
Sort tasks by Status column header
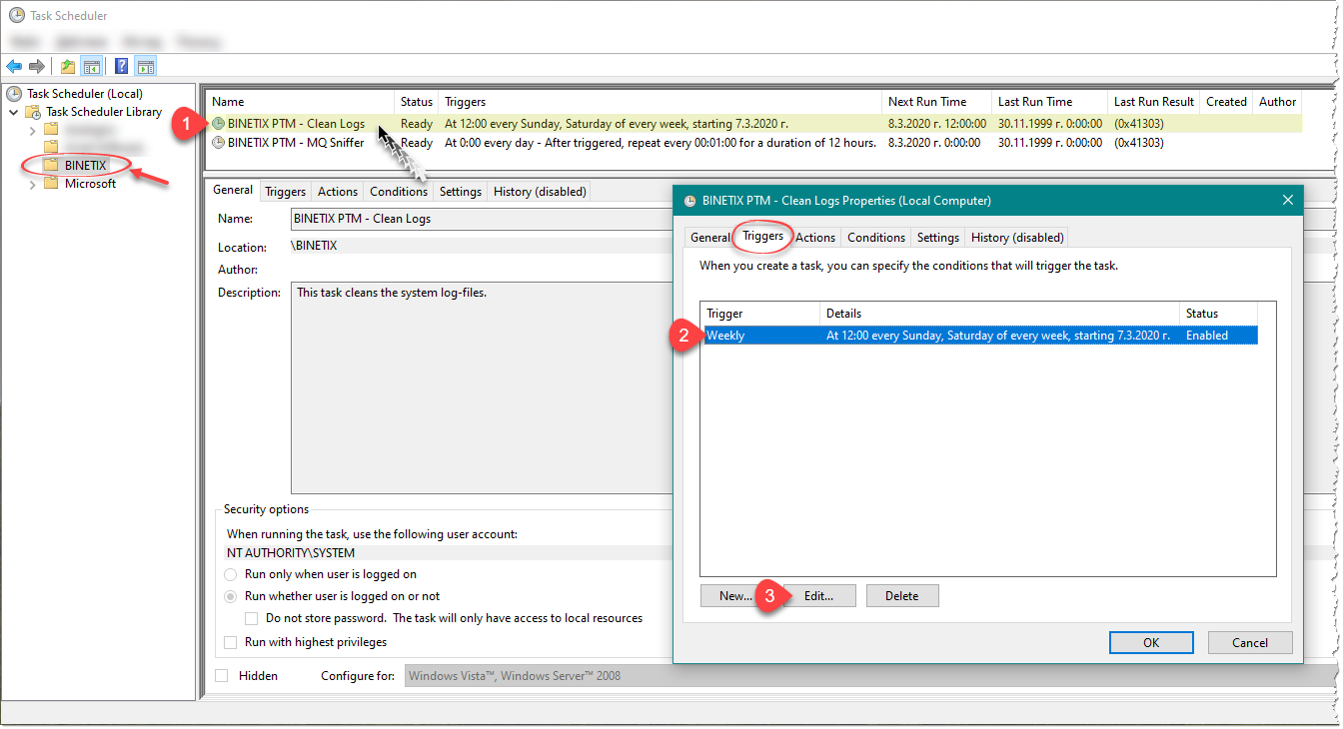click(417, 102)
